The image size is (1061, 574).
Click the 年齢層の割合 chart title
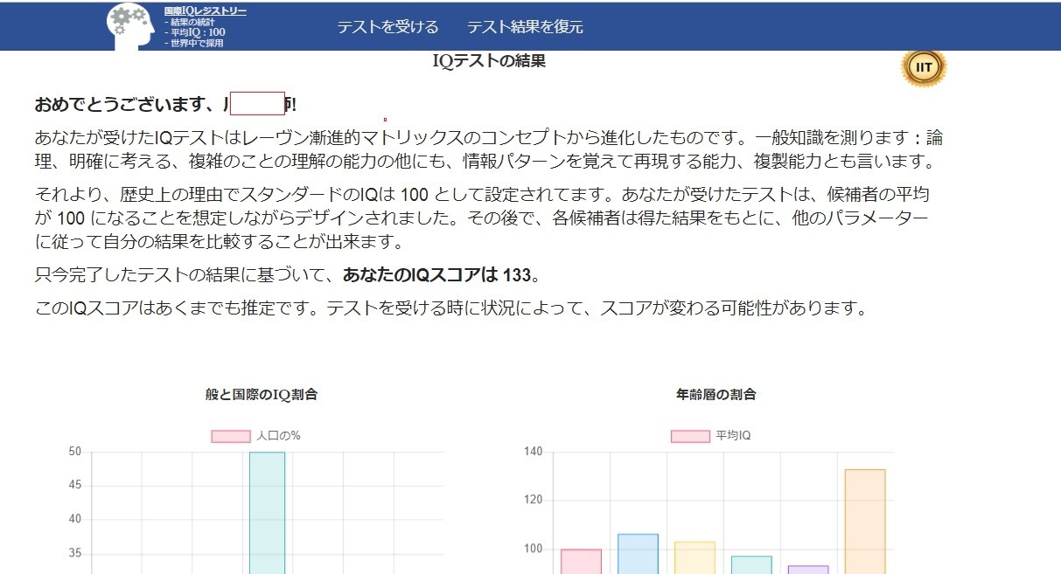point(716,395)
